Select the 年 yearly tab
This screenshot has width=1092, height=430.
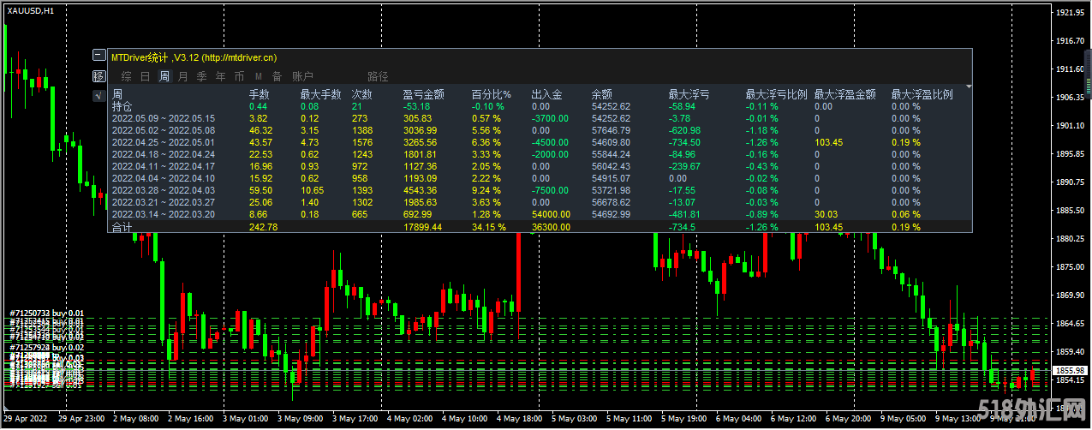pos(221,77)
